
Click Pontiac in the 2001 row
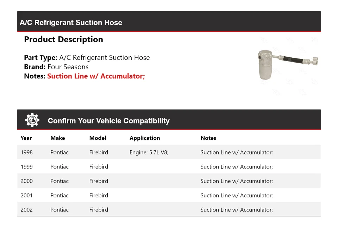60,196
